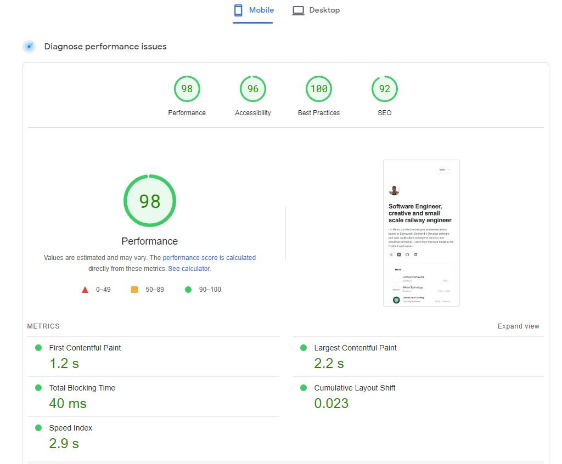Click the large 98 Performance circle
This screenshot has height=464, width=562.
coord(150,201)
